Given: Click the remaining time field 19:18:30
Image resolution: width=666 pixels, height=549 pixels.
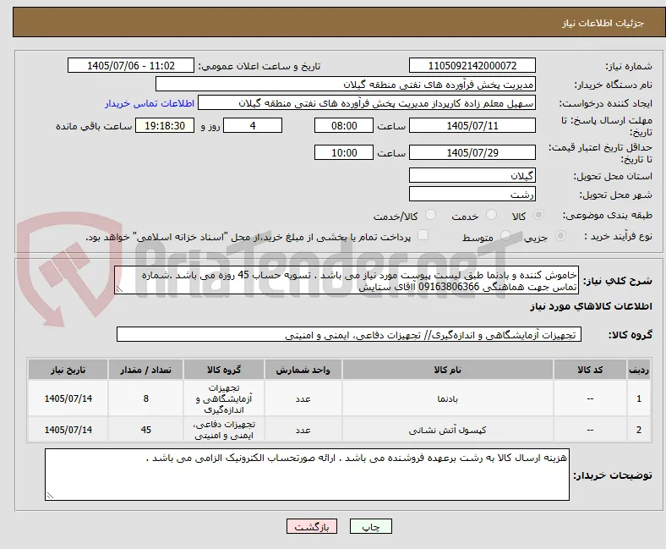Looking at the screenshot, I should click(x=165, y=125).
